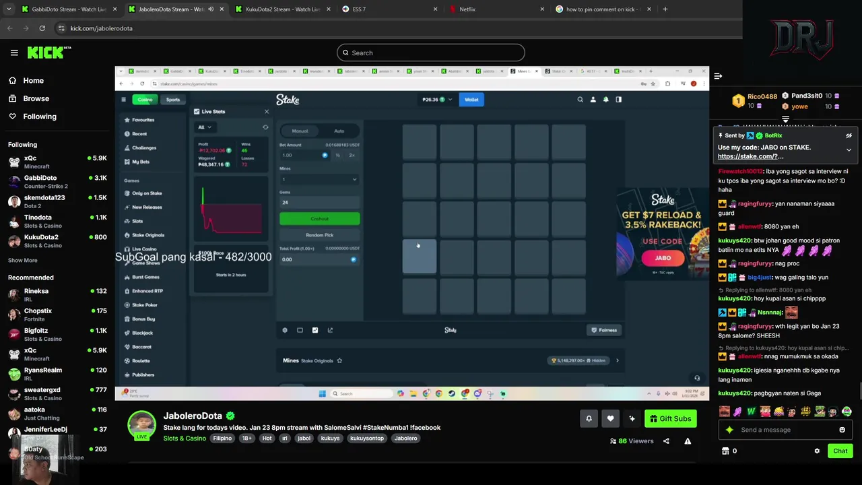862x485 pixels.
Task: Click the Slots & Casino category link
Action: (185, 439)
